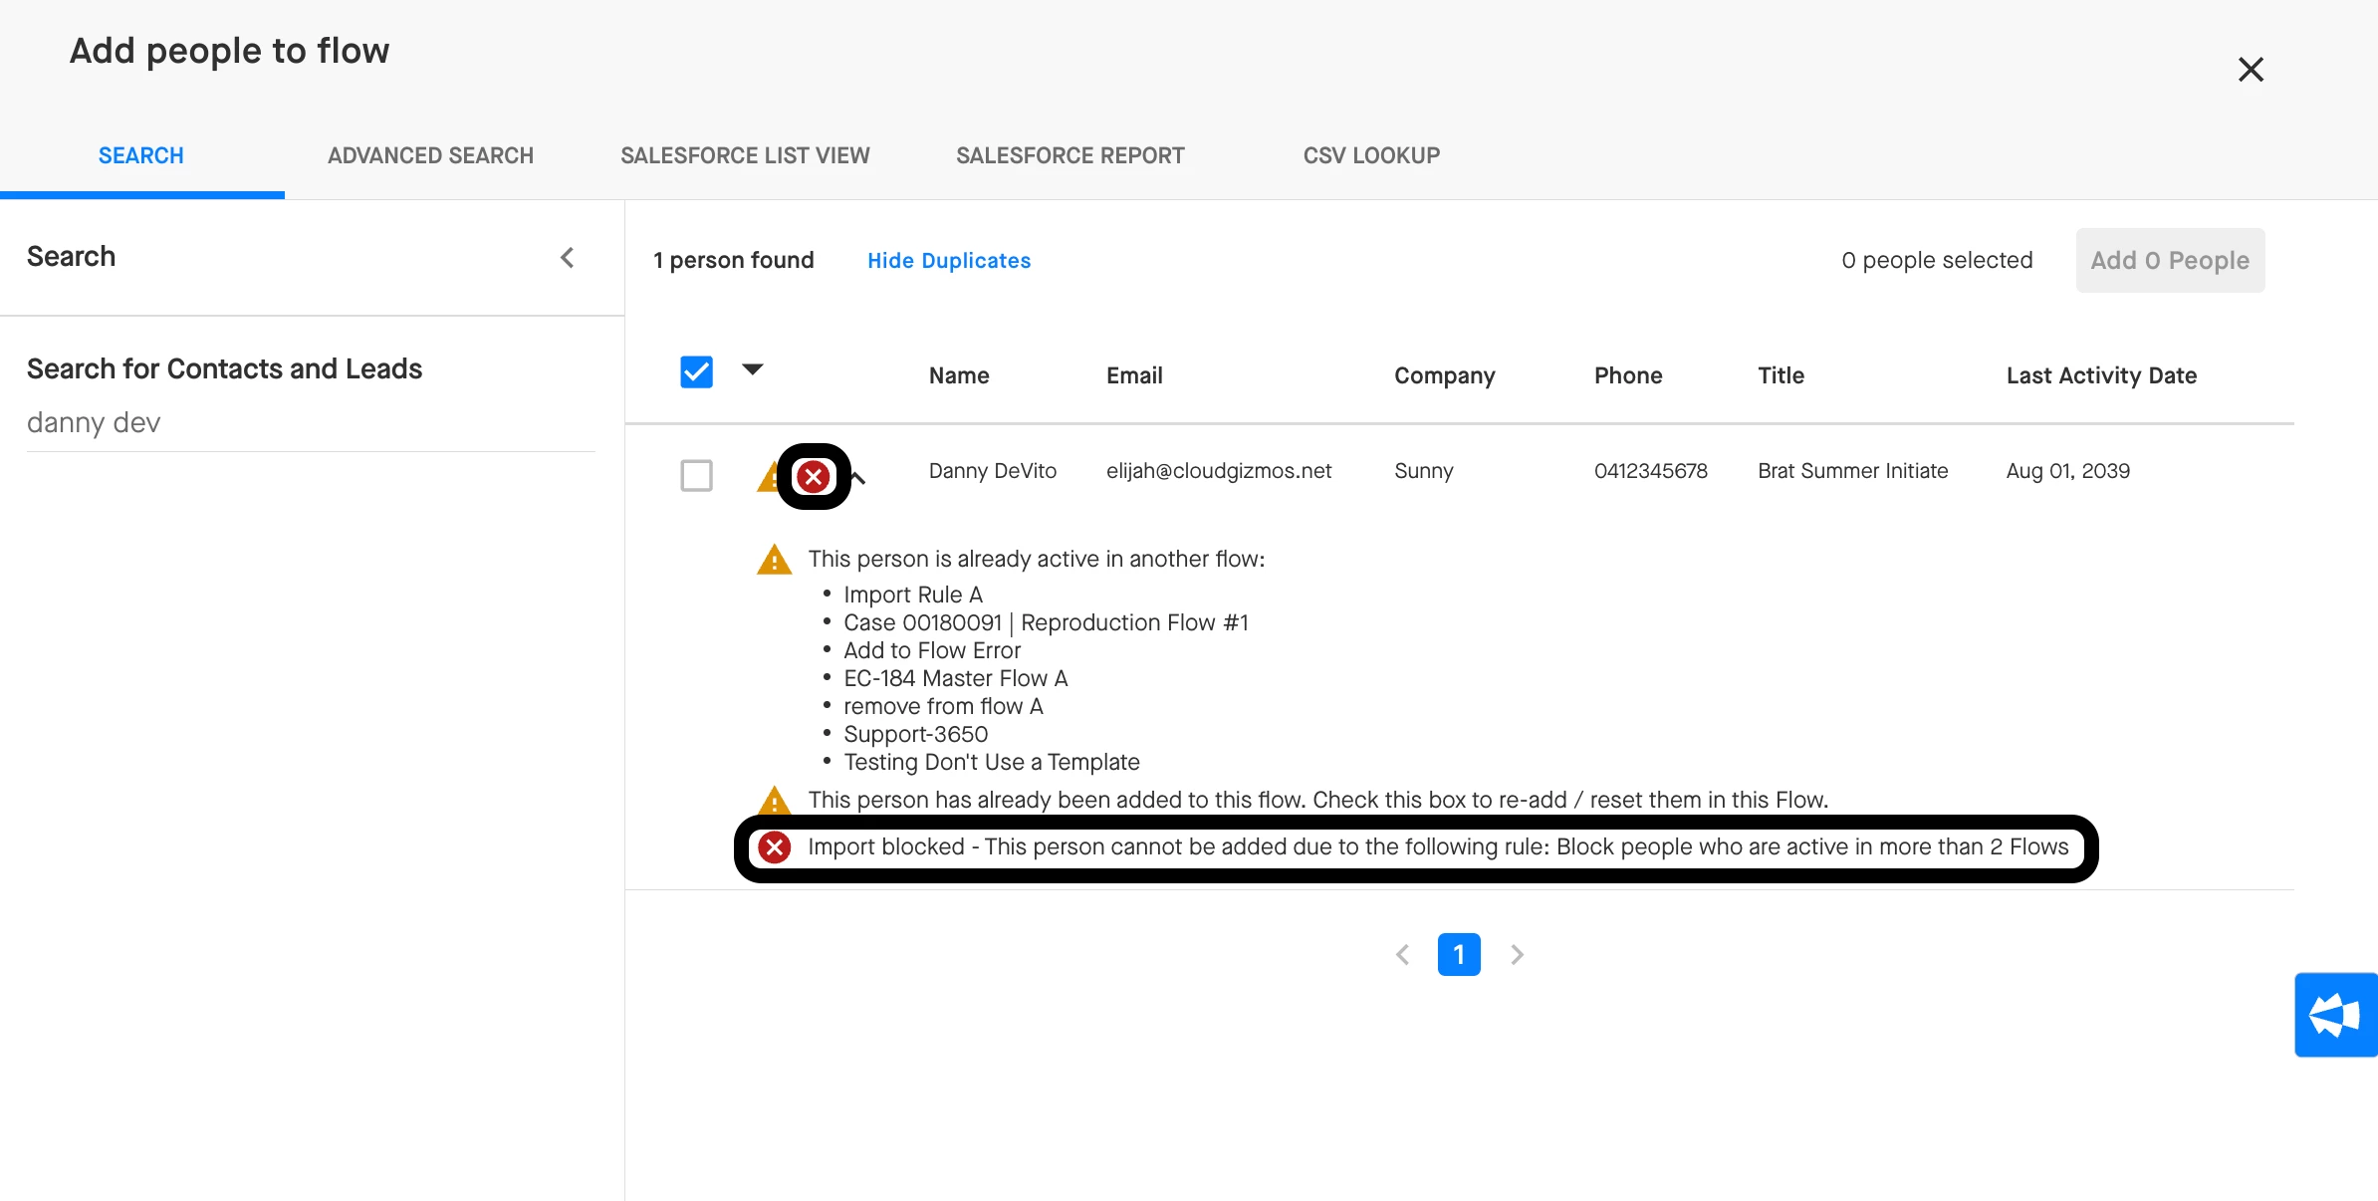
Task: Close the Add people to flow dialog
Action: tap(2251, 70)
